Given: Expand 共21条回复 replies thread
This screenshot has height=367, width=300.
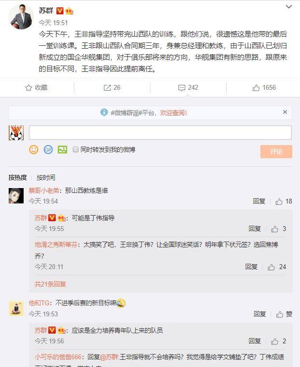Looking at the screenshot, I should pyautogui.click(x=50, y=284).
